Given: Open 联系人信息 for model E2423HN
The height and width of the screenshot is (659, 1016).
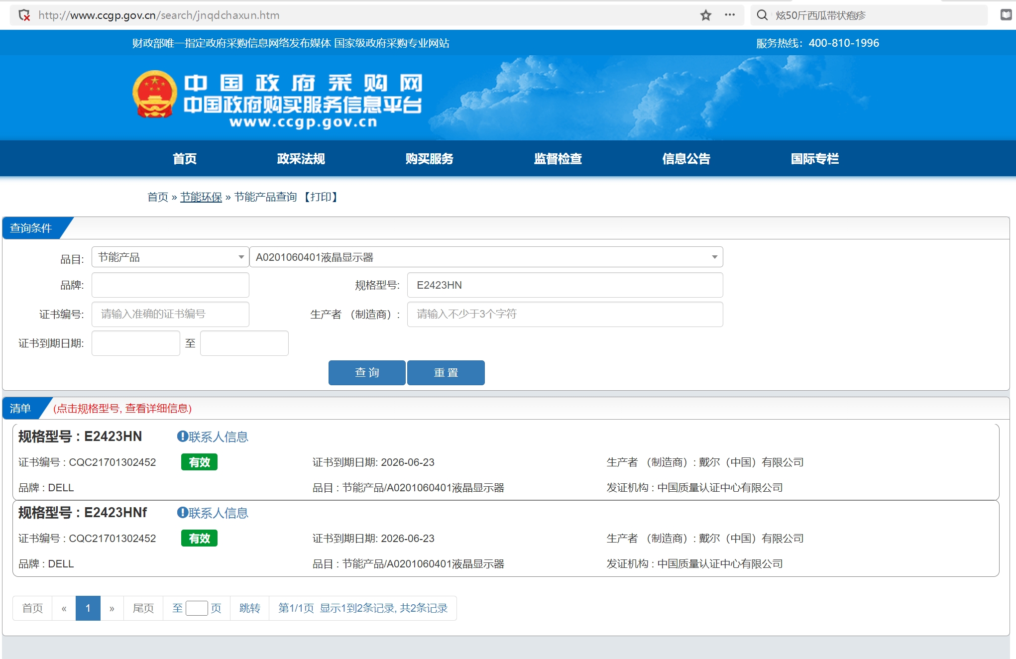Looking at the screenshot, I should (218, 437).
